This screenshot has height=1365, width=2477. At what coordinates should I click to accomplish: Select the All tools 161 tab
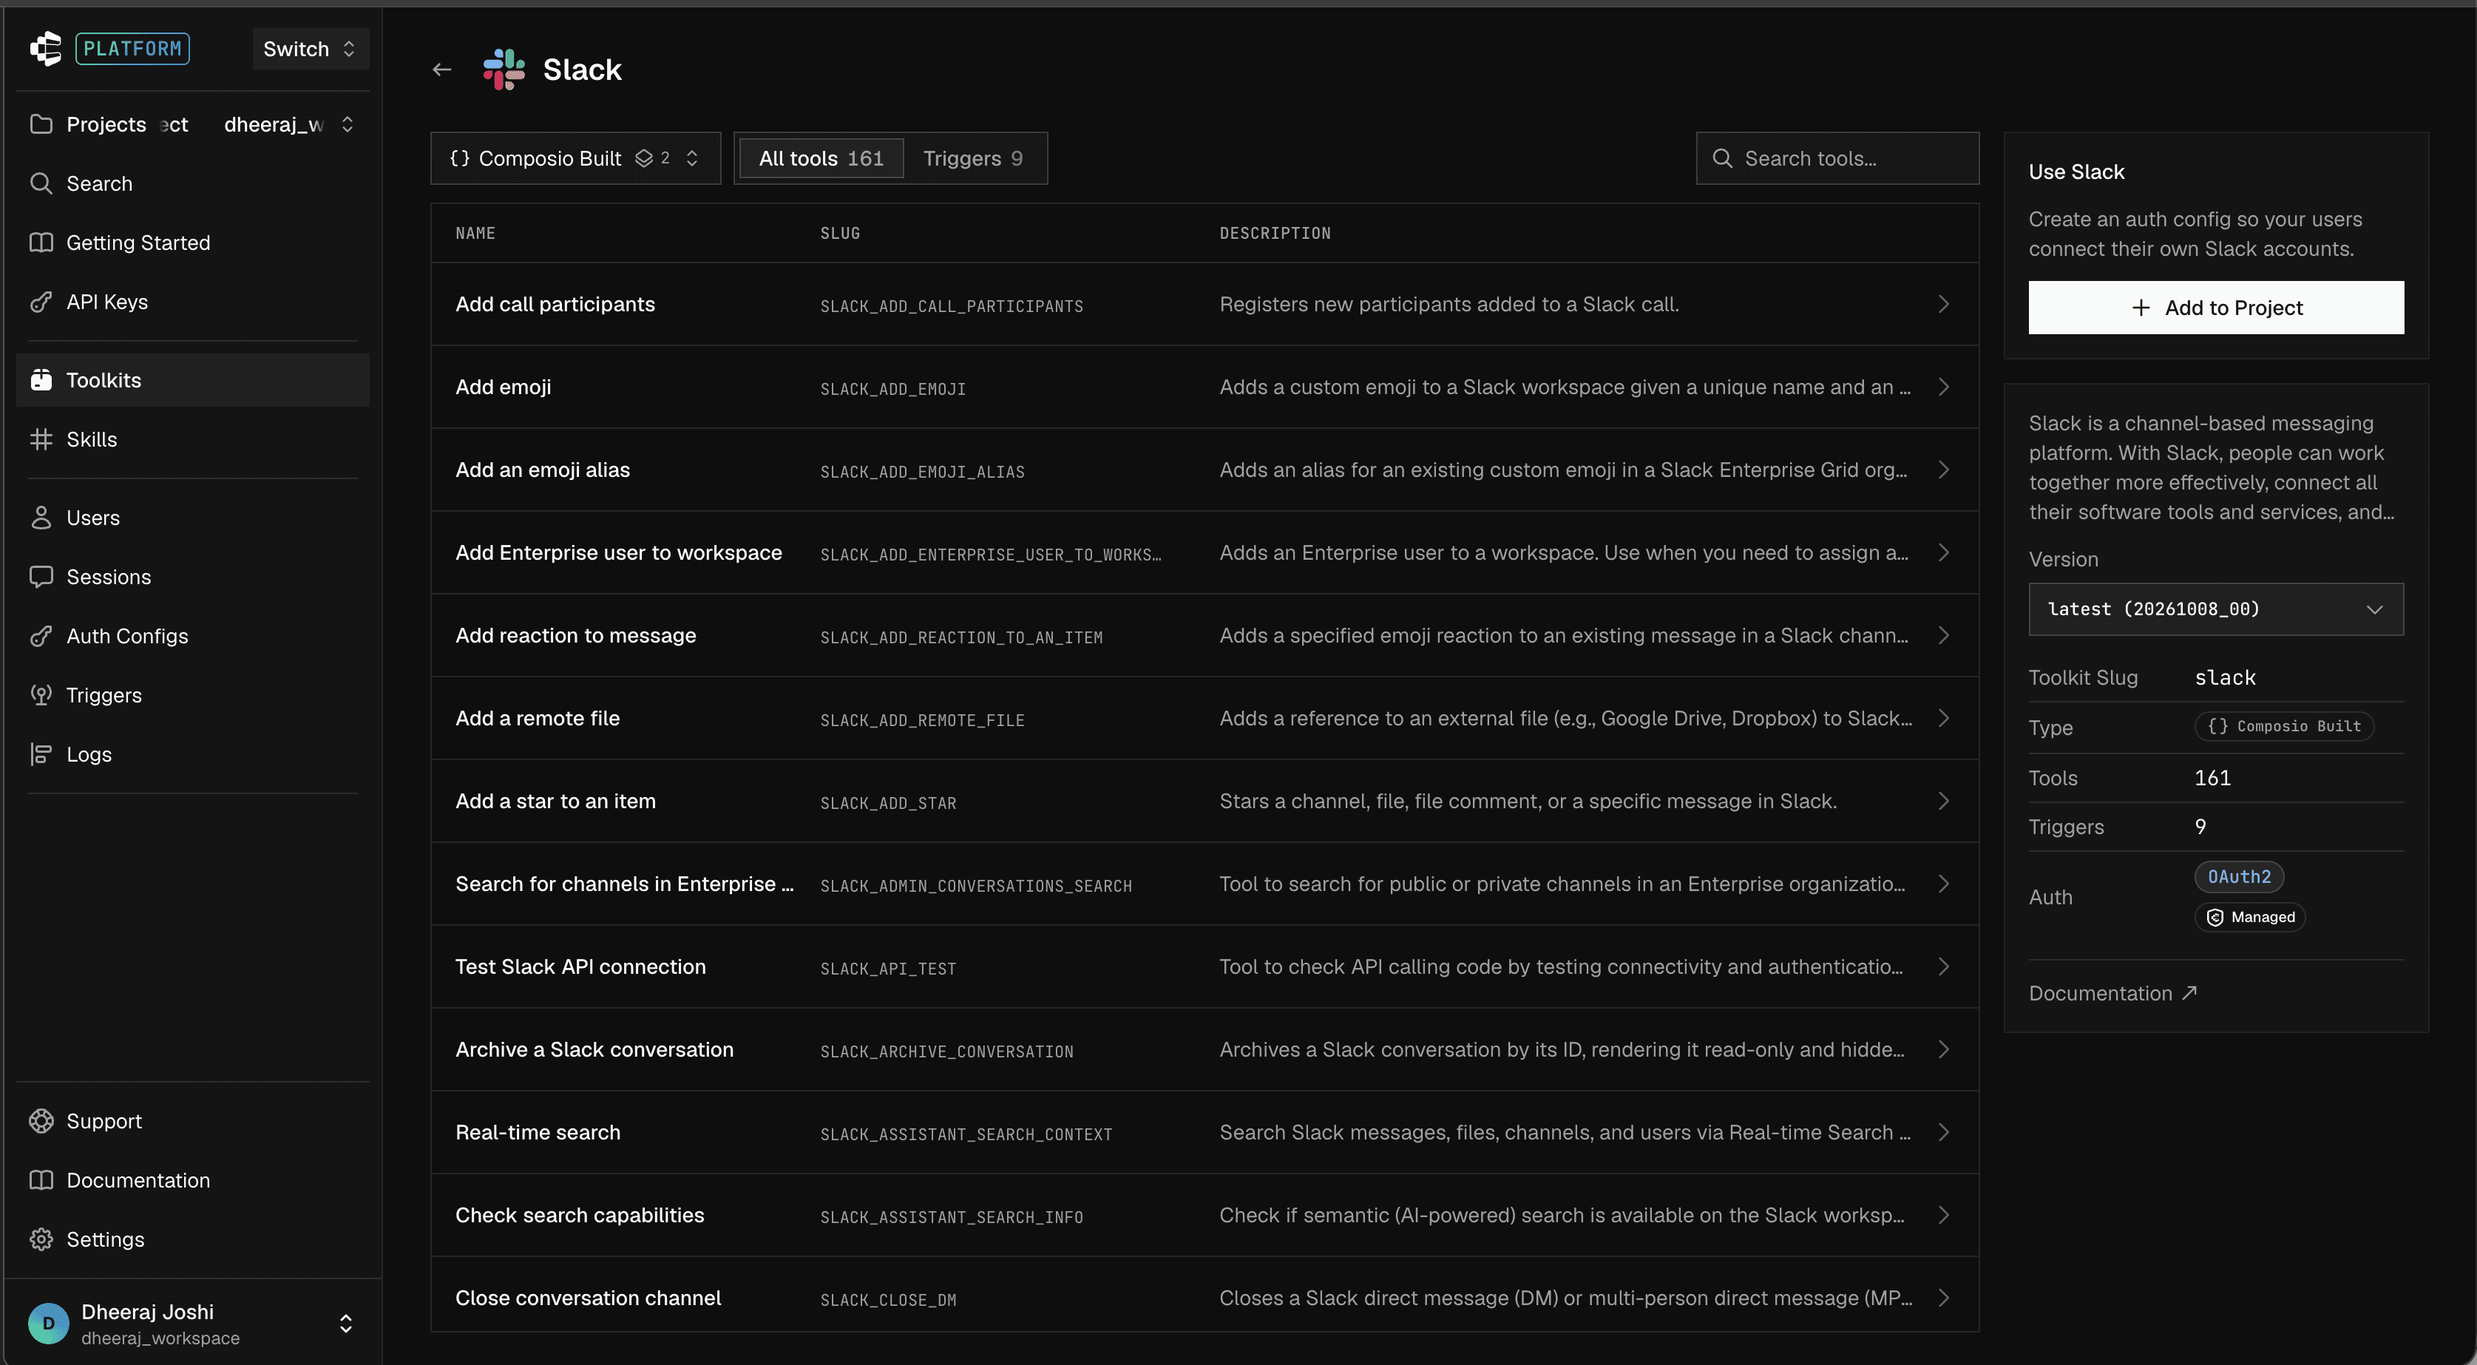pyautogui.click(x=821, y=157)
